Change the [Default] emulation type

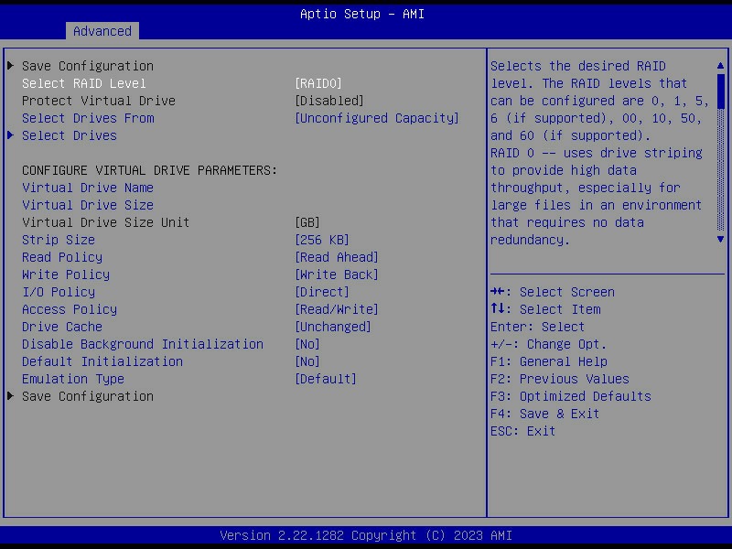tap(326, 379)
